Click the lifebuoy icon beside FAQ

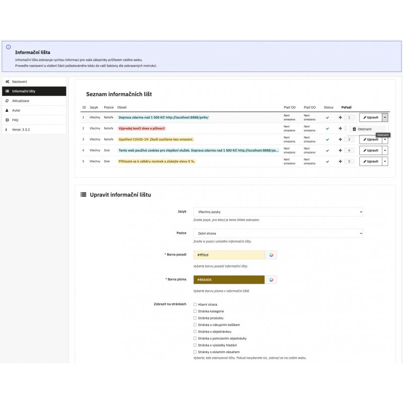7,120
